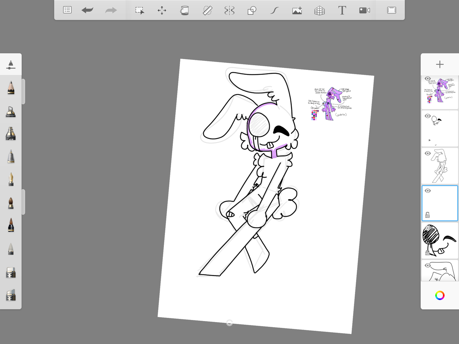Open the perspective grid tool
The height and width of the screenshot is (344, 459).
point(320,10)
